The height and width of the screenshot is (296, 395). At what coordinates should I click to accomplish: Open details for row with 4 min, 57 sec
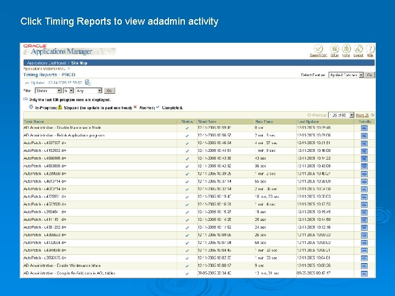point(364,143)
